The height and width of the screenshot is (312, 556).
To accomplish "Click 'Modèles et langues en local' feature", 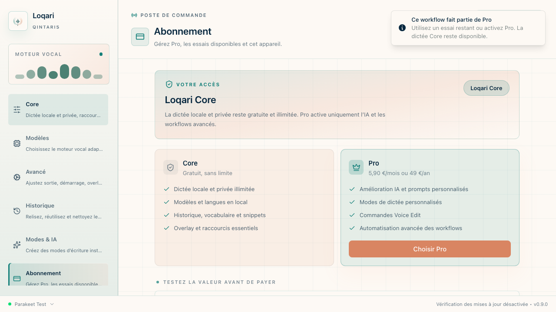I will [x=211, y=202].
